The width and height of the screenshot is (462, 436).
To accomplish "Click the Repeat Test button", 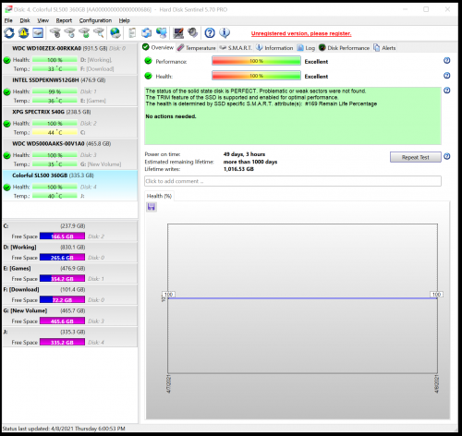I will (x=416, y=157).
